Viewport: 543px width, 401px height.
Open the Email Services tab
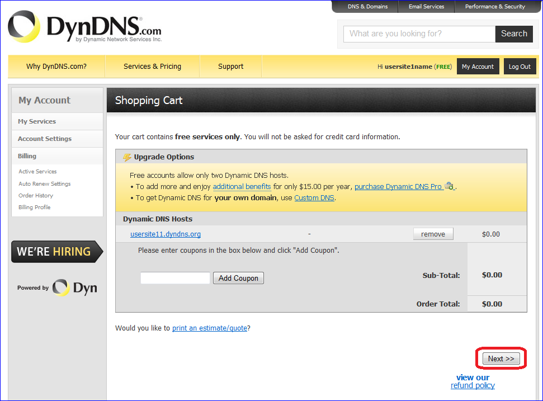click(x=426, y=7)
